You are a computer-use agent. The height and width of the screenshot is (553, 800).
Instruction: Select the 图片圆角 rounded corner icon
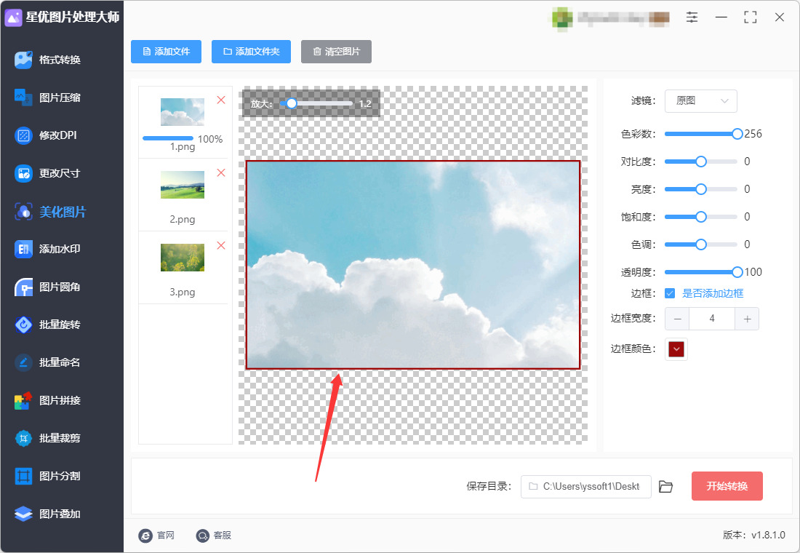point(23,287)
